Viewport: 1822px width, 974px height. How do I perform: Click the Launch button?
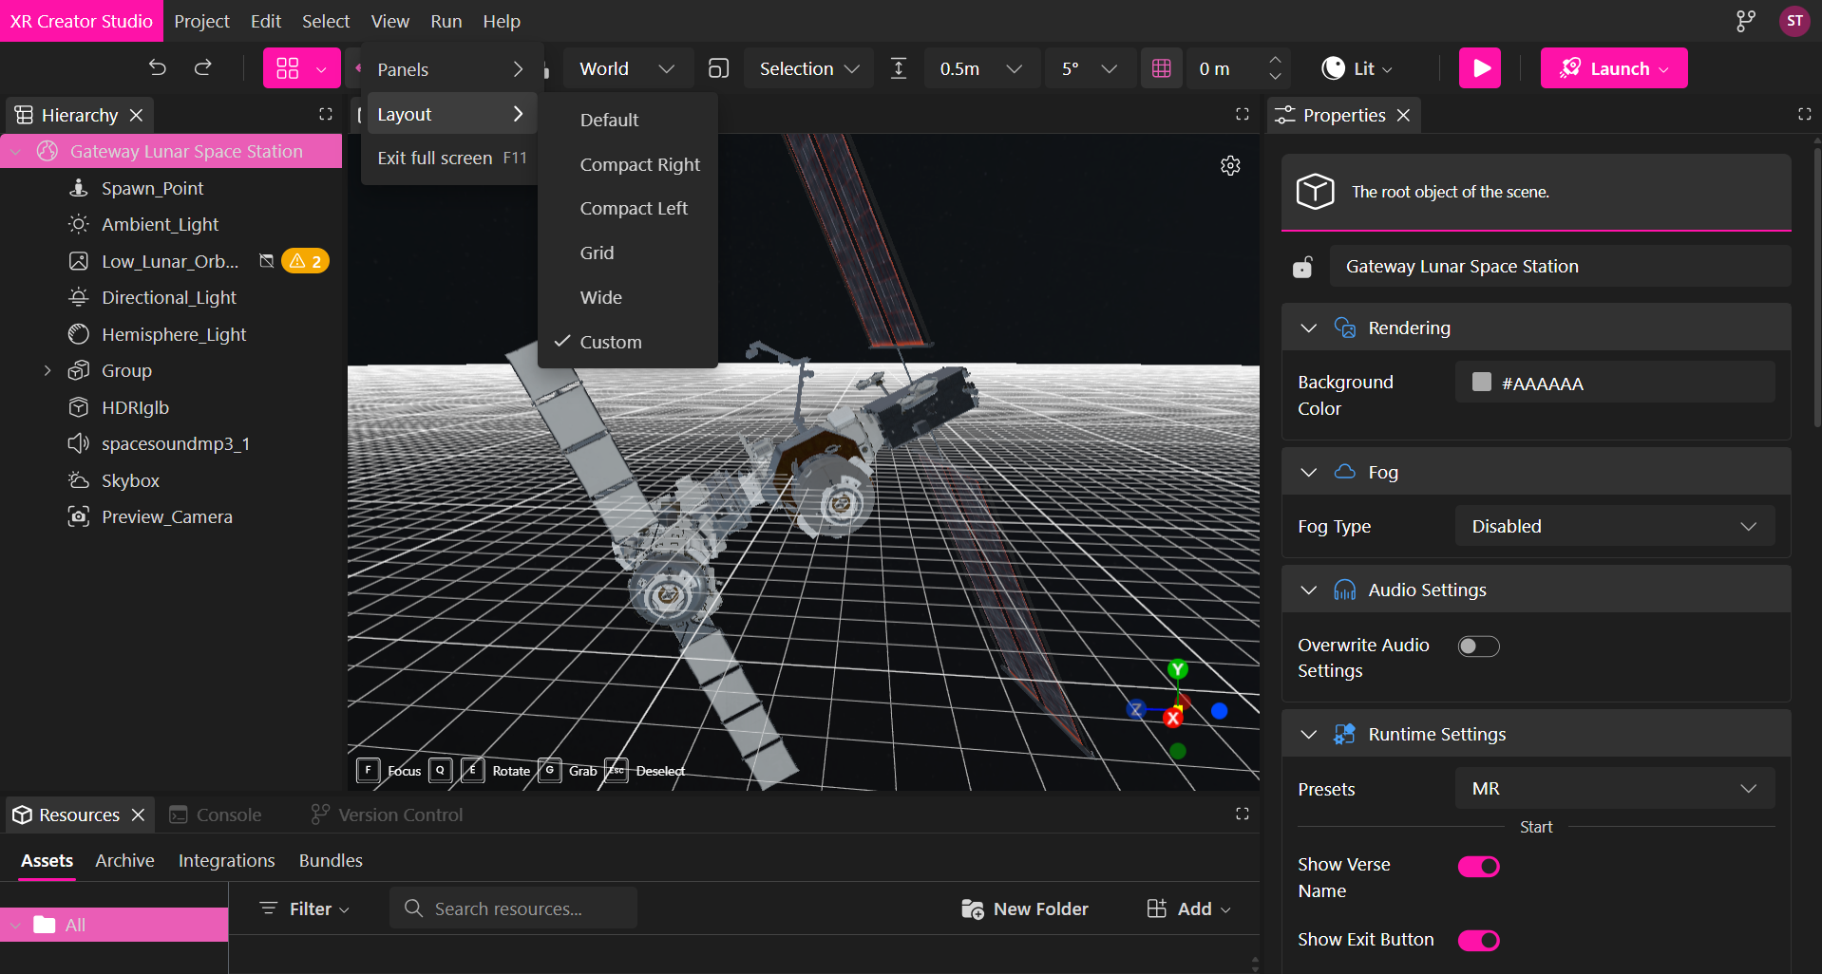1613,68
